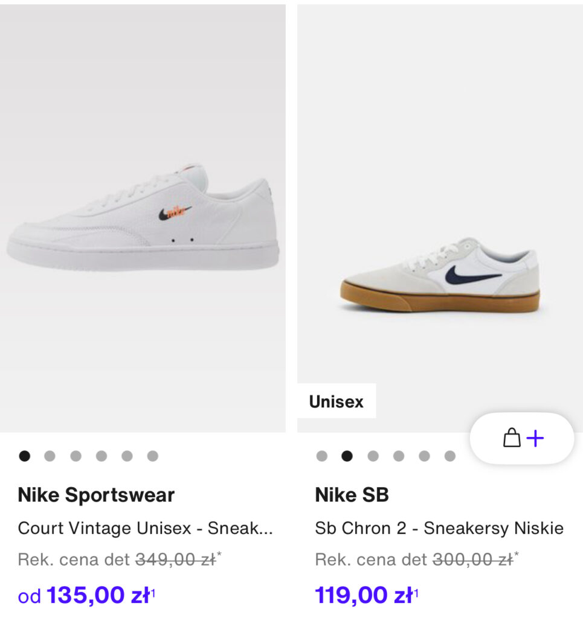
Task: Select fifth carousel dot under Court Vintage
Action: pyautogui.click(x=127, y=456)
